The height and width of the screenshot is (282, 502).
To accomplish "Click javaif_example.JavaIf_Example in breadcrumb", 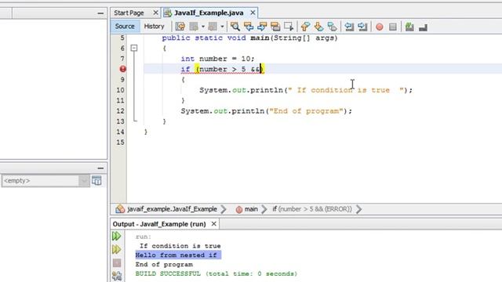I will [172, 209].
